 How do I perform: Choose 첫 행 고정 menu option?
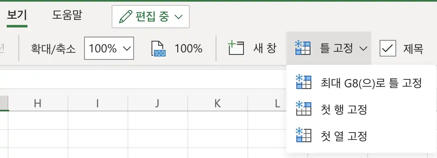[x=361, y=109]
